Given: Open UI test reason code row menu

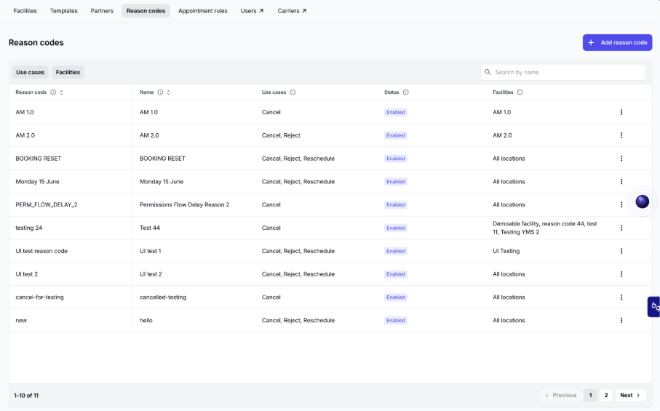Looking at the screenshot, I should point(621,251).
